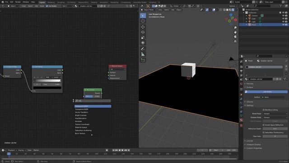Toggle the Use Nodes checkbox in node editor

tap(47, 6)
